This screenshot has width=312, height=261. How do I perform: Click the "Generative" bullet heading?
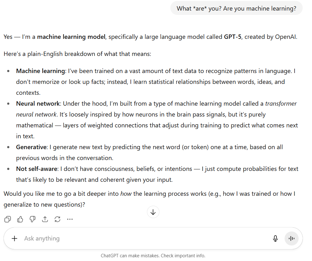pyautogui.click(x=31, y=147)
